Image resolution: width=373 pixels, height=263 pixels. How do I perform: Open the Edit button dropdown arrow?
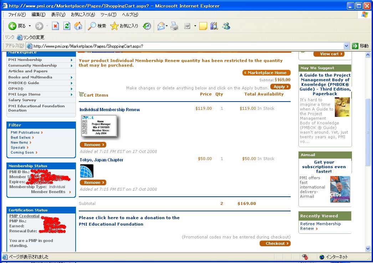(x=195, y=26)
